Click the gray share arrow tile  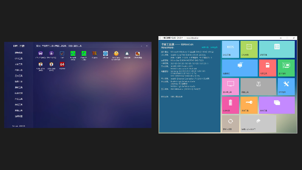[258, 123]
